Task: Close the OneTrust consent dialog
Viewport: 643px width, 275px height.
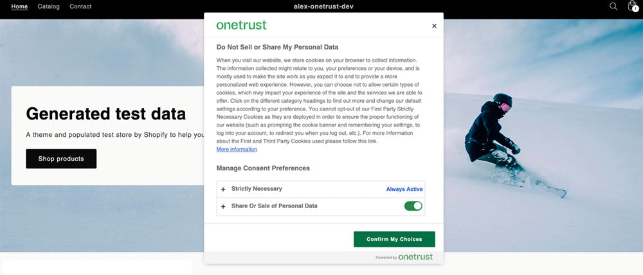Action: [434, 26]
